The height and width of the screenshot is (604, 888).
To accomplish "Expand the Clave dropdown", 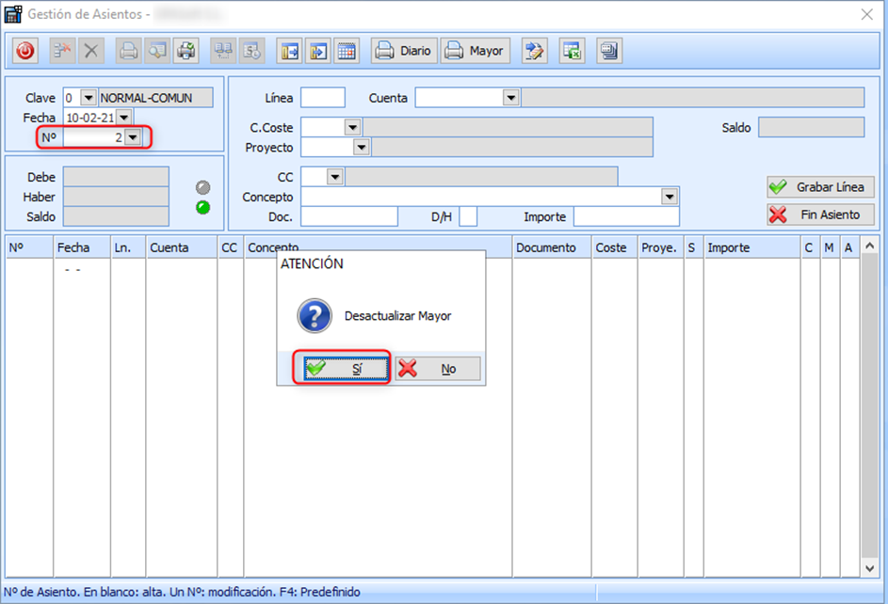I will (x=89, y=98).
